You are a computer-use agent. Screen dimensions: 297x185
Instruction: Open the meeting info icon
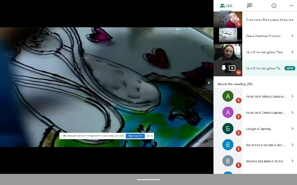click(x=274, y=6)
